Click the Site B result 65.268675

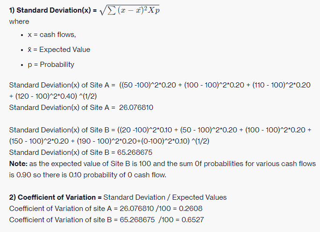click(135, 152)
